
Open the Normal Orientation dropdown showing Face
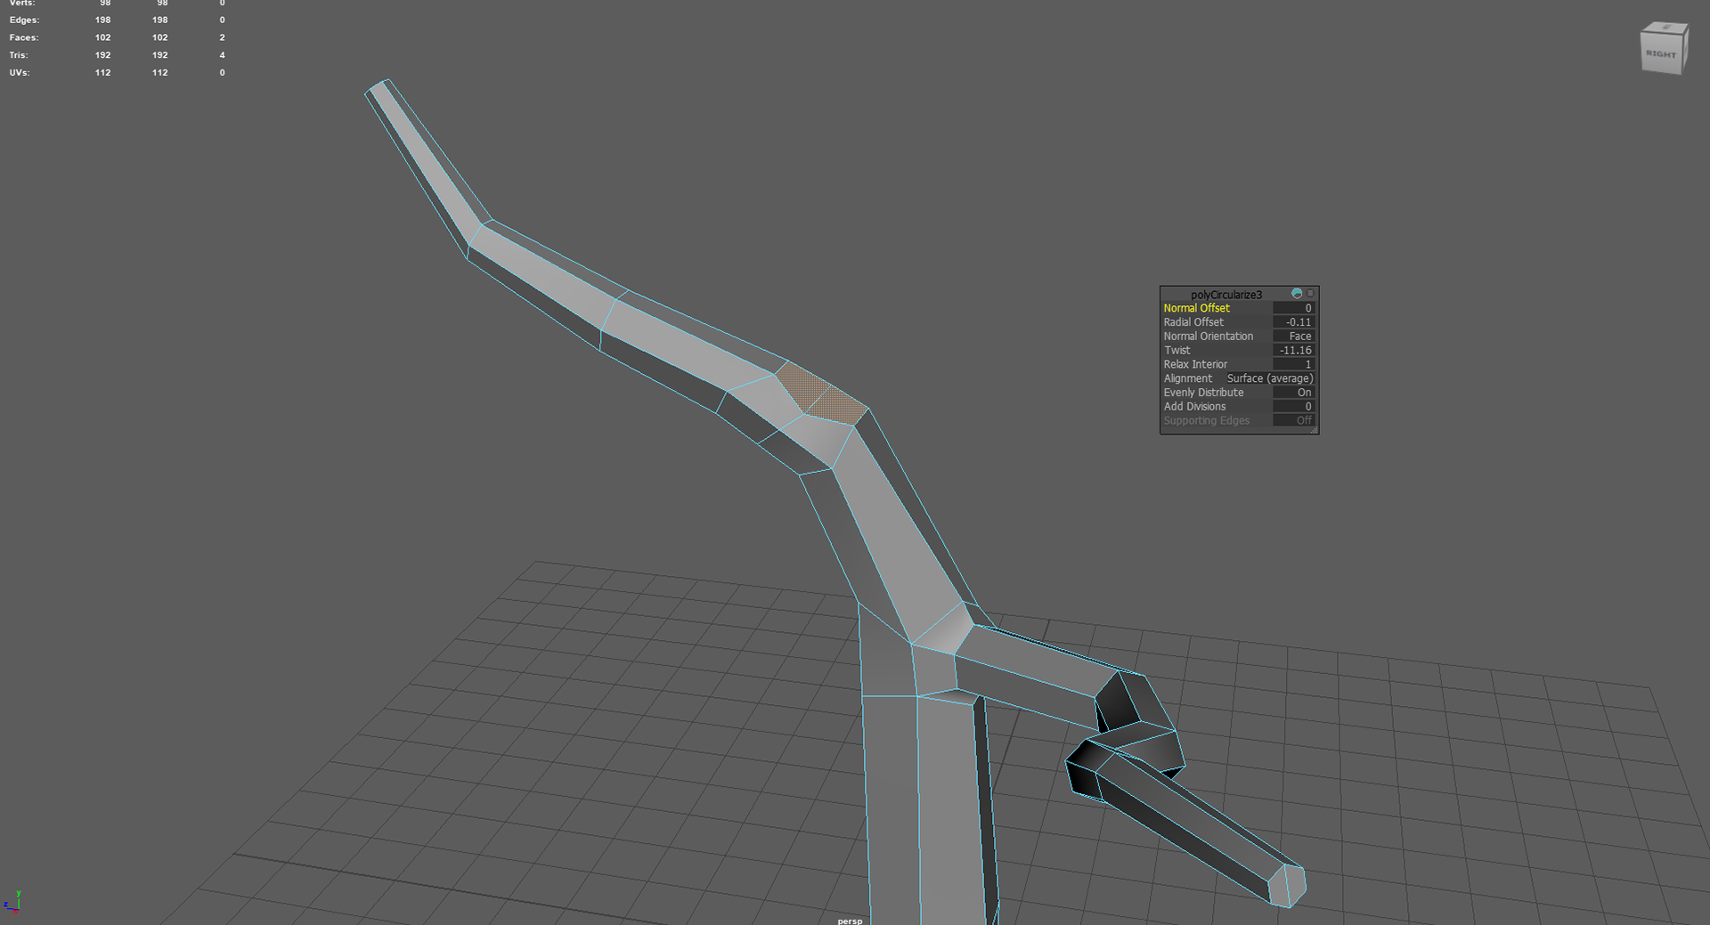(1294, 337)
